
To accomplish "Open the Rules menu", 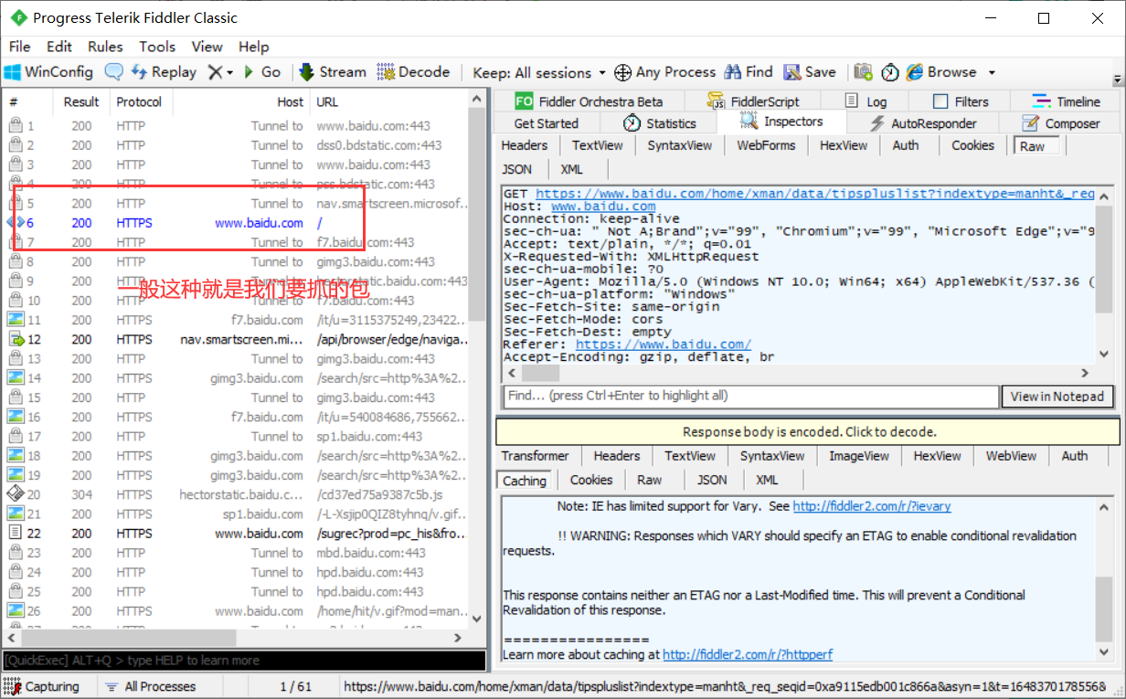I will pos(105,47).
